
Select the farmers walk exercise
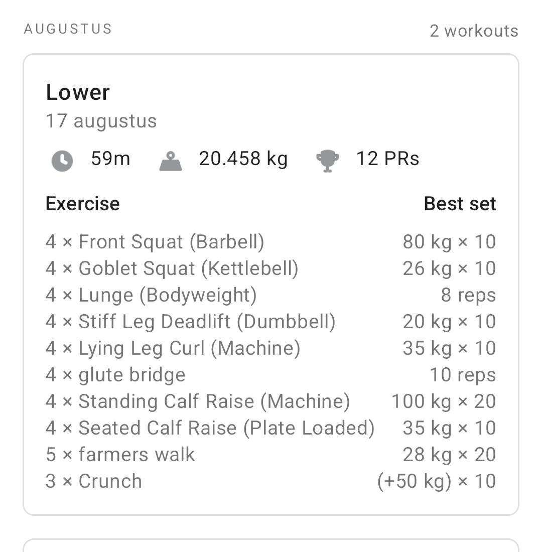point(120,455)
